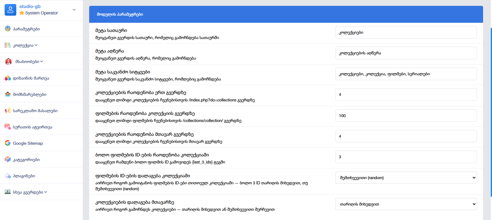
Task: Click the studio-gb user avatar icon
Action: click(x=10, y=10)
